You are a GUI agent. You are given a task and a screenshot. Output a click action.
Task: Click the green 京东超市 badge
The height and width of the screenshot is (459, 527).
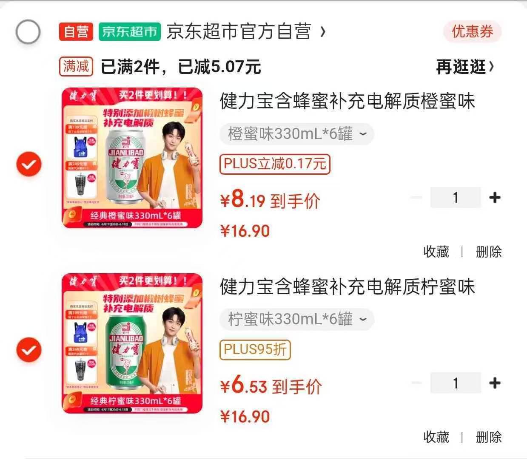130,32
